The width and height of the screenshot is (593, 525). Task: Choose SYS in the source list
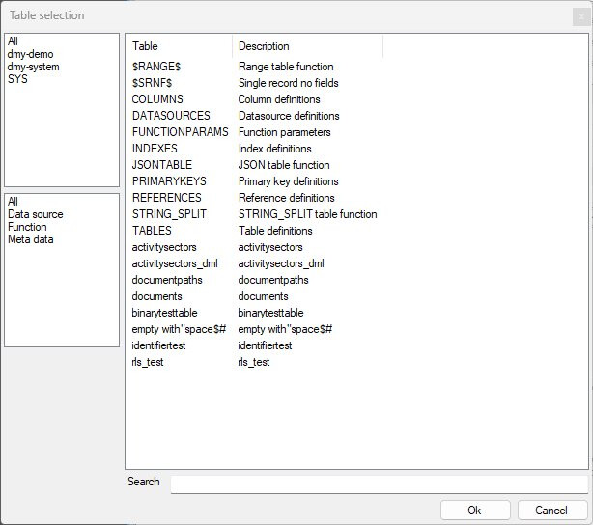point(17,79)
